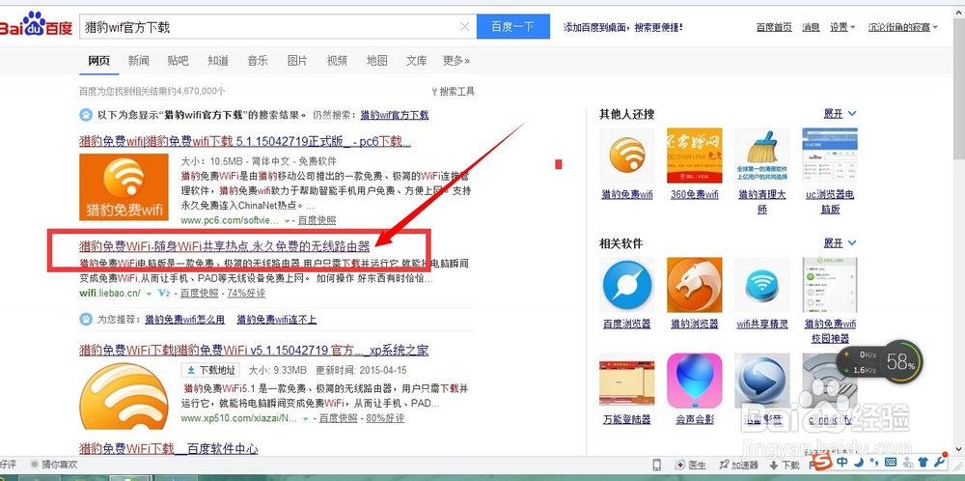The height and width of the screenshot is (481, 965).
Task: Open the 加速器 rocket tool
Action: pos(737,465)
